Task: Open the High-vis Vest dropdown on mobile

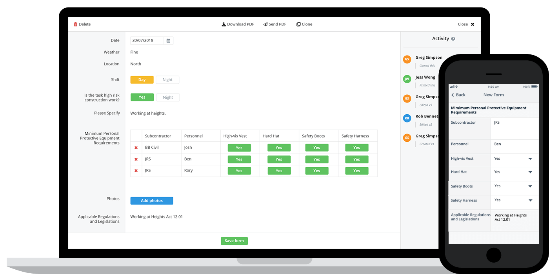Action: pos(531,158)
